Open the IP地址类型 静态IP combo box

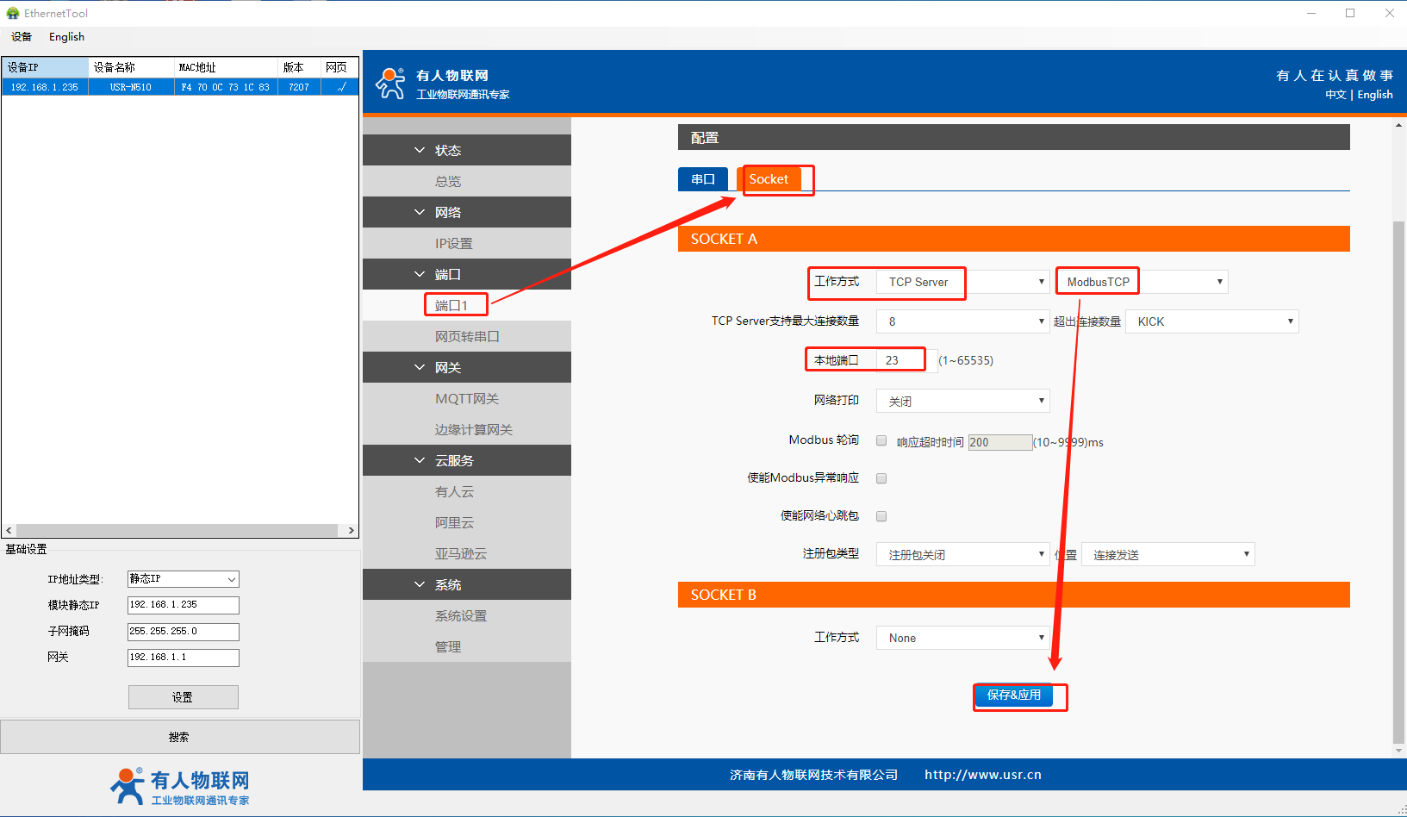pos(183,579)
